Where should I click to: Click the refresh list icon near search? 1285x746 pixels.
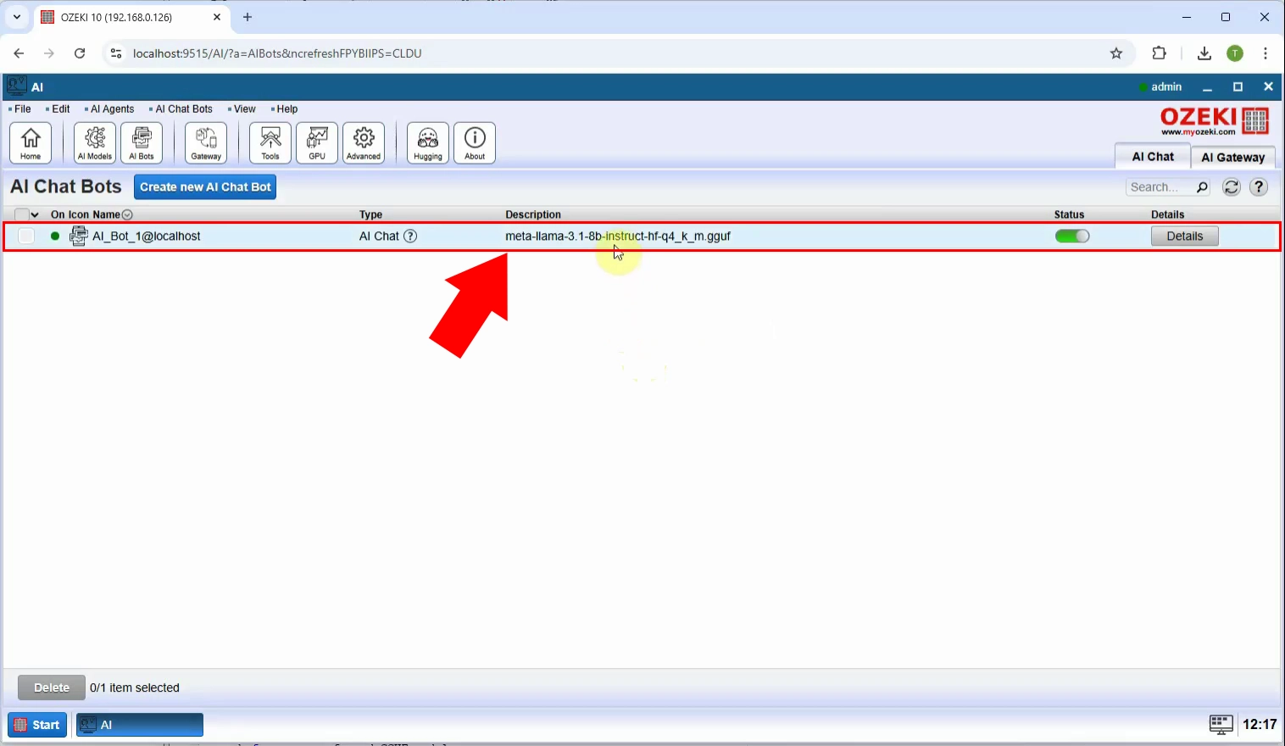pyautogui.click(x=1232, y=187)
